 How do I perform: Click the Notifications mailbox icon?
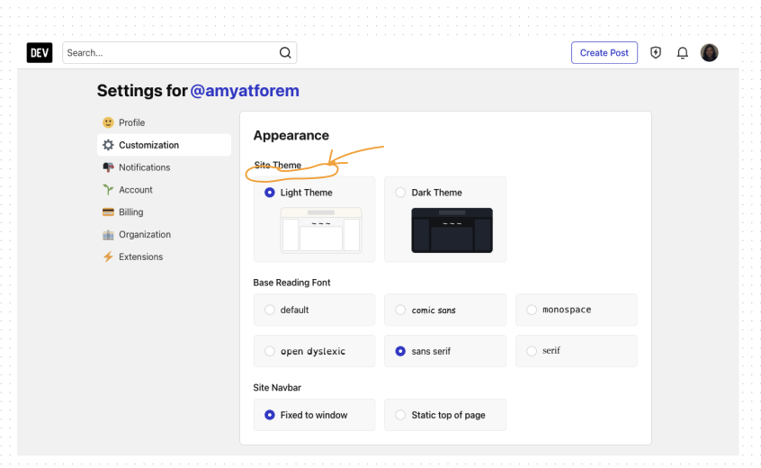coord(108,167)
